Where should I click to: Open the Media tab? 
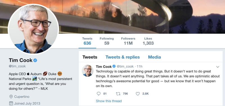[x=154, y=57]
